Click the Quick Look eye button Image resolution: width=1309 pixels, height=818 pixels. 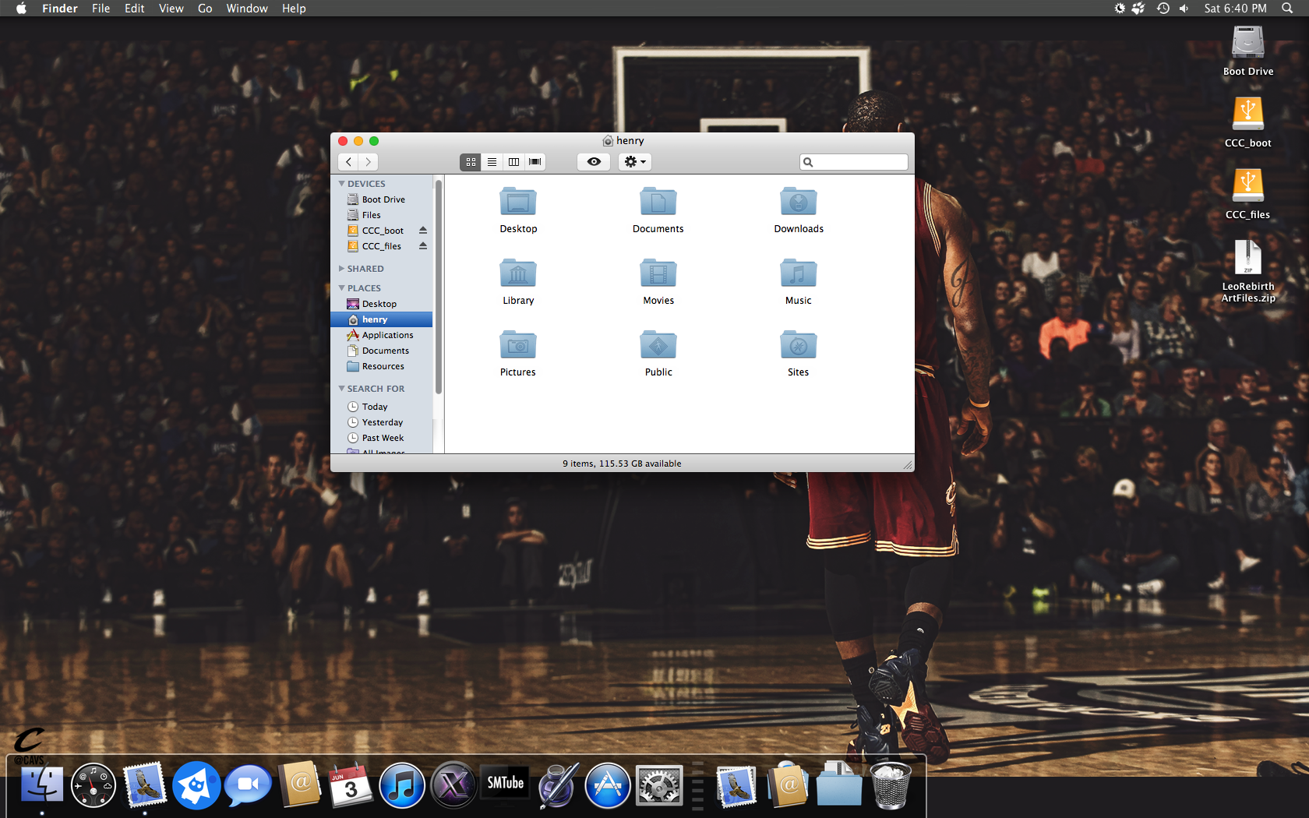594,161
